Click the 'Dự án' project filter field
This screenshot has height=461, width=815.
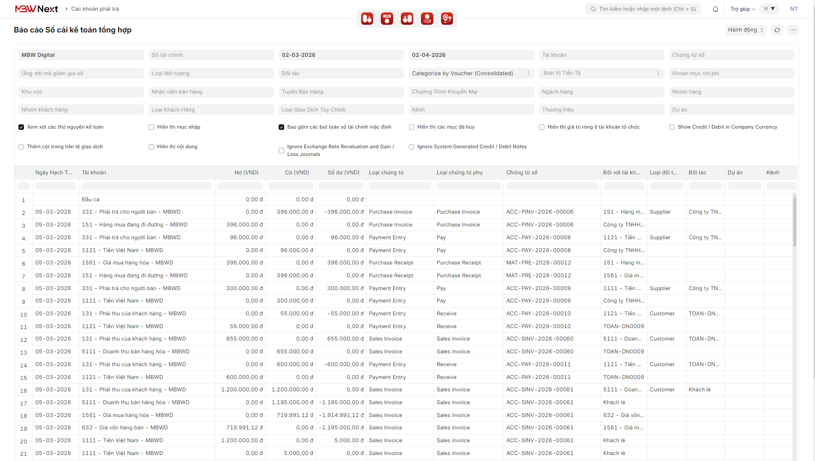(x=732, y=110)
